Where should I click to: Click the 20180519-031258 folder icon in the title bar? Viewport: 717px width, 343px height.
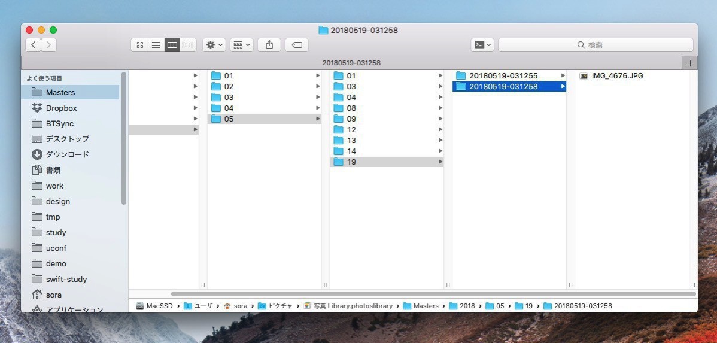[x=323, y=30]
